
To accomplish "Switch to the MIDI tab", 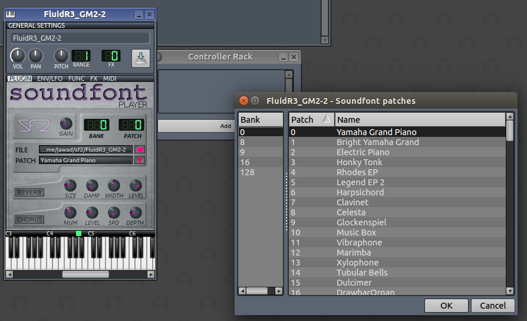I will 110,78.
